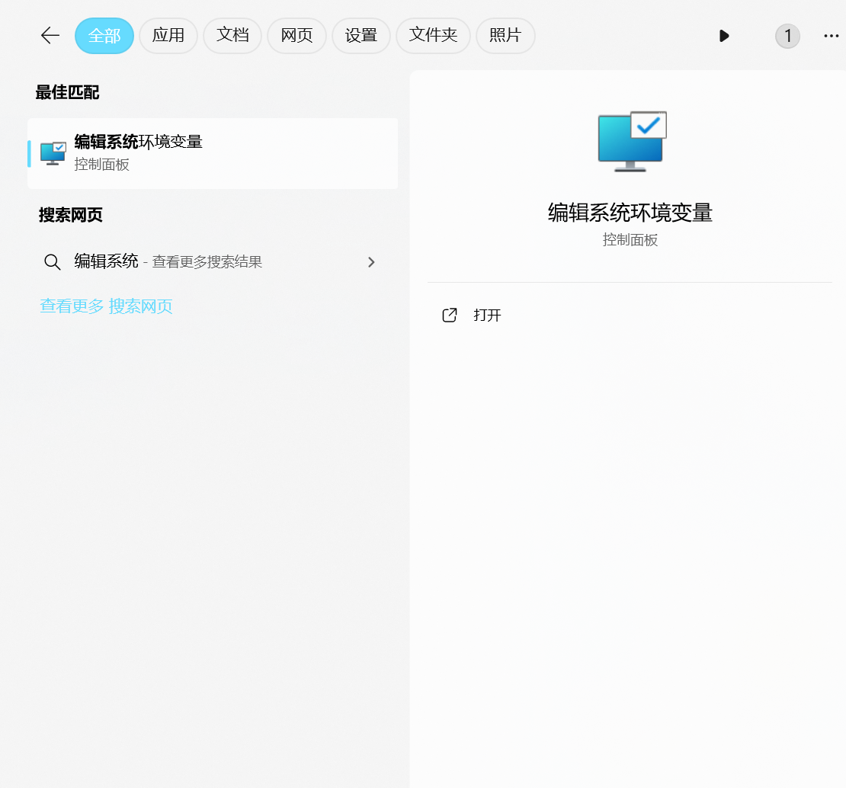846x788 pixels.
Task: Click the 查看更多 搜索网页 link
Action: (x=107, y=306)
